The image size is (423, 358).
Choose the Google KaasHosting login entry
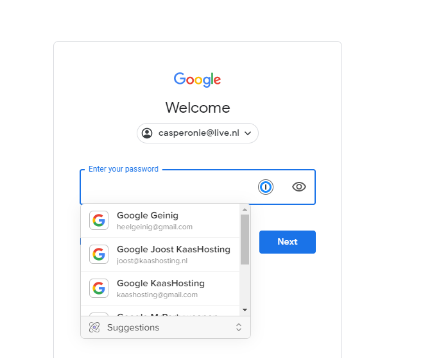point(160,288)
